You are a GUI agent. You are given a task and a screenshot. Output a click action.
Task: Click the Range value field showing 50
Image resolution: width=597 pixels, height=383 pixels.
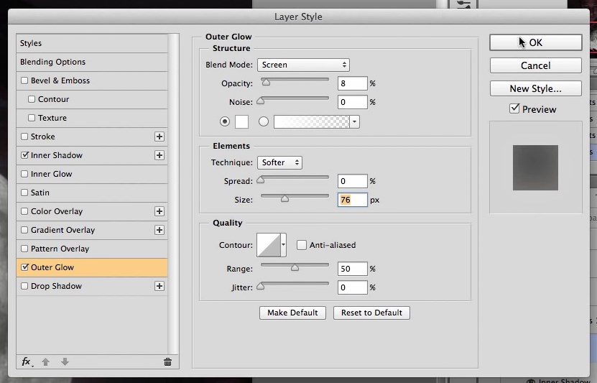(x=353, y=269)
